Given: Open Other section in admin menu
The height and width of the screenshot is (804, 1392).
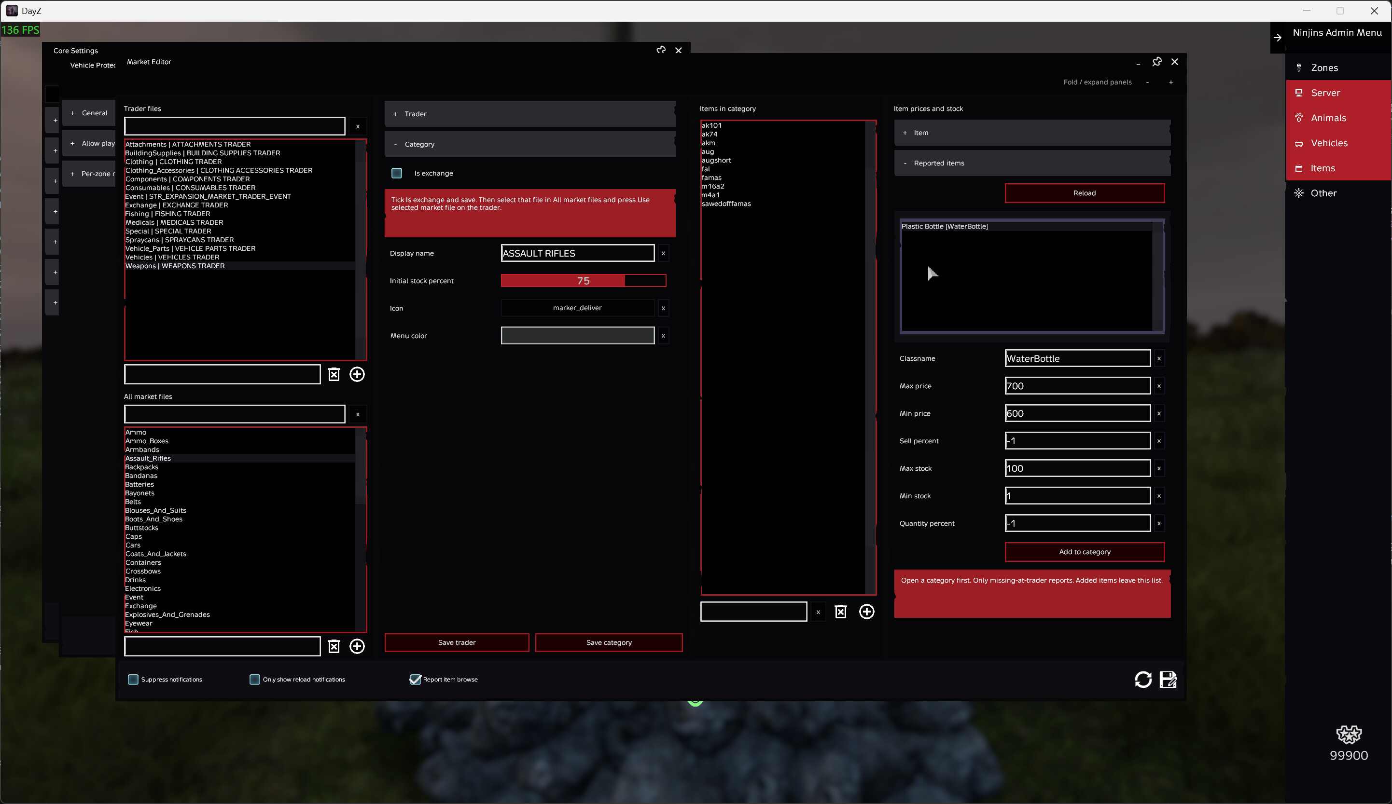Looking at the screenshot, I should pyautogui.click(x=1337, y=193).
